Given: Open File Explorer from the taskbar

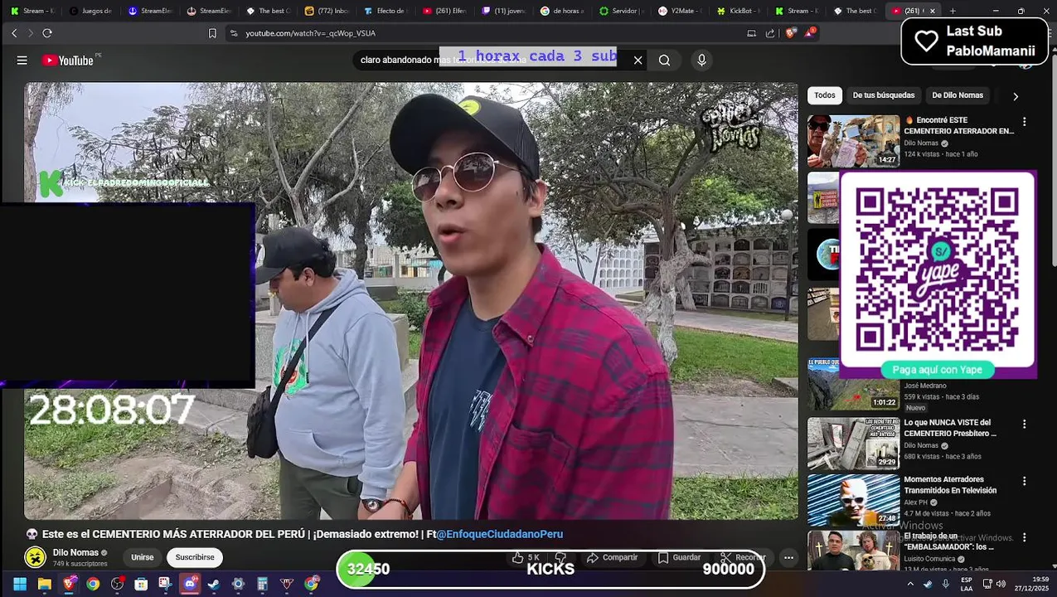Looking at the screenshot, I should [45, 584].
